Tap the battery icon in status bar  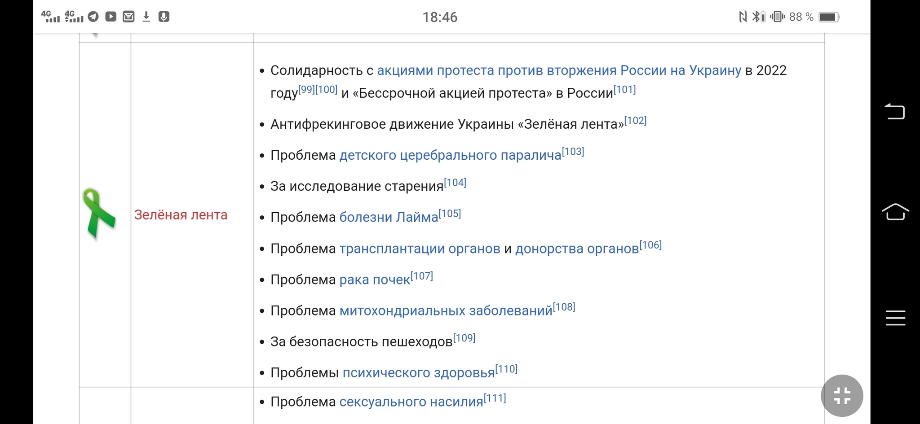pos(829,17)
